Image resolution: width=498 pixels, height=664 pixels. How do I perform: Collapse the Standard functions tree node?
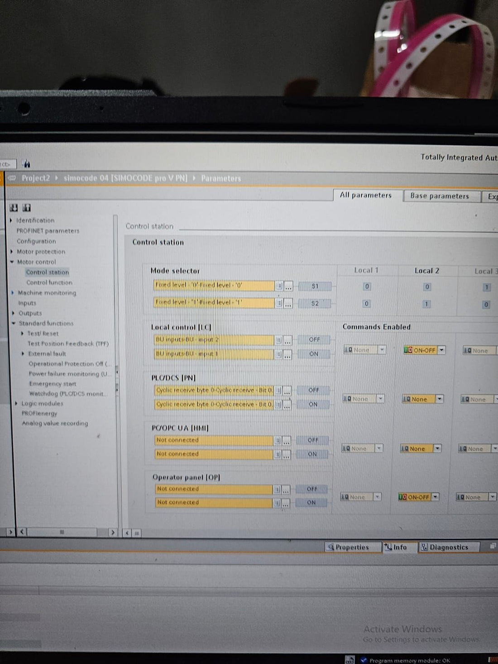pyautogui.click(x=14, y=323)
